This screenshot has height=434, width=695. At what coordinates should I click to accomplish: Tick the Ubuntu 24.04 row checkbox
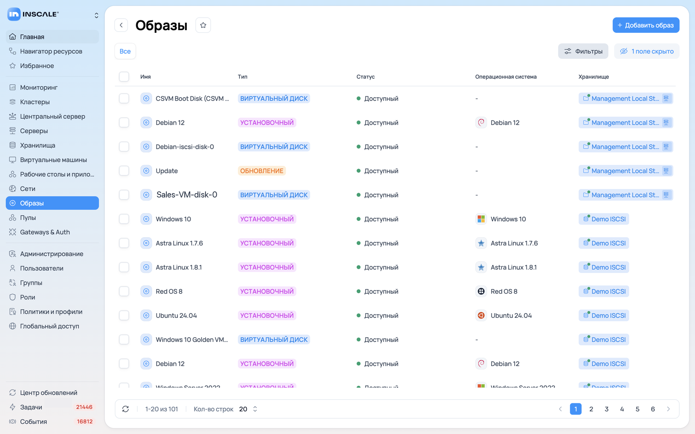[124, 315]
